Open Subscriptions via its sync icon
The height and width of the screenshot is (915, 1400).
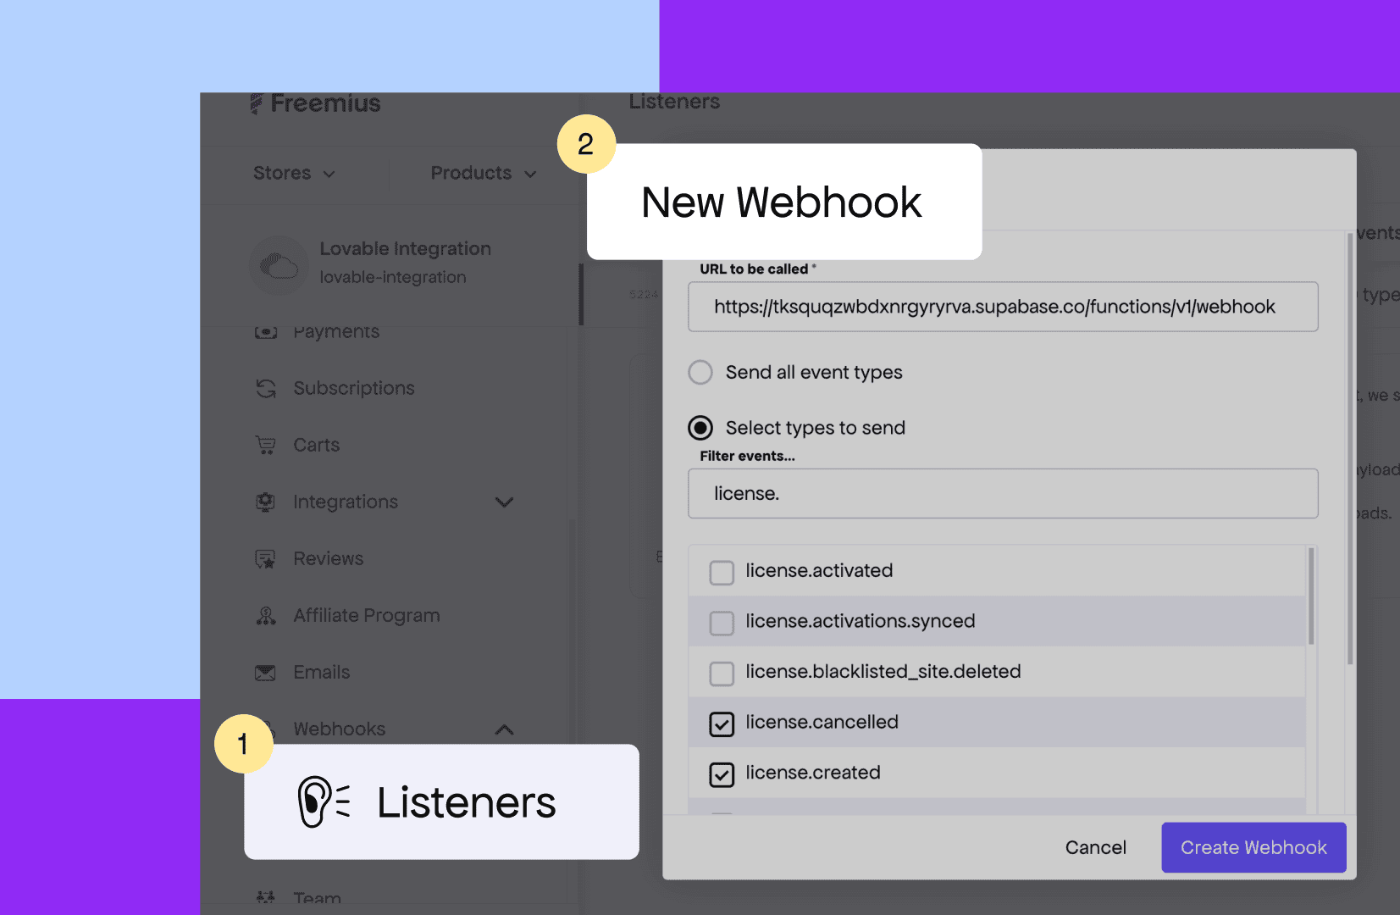(x=266, y=388)
